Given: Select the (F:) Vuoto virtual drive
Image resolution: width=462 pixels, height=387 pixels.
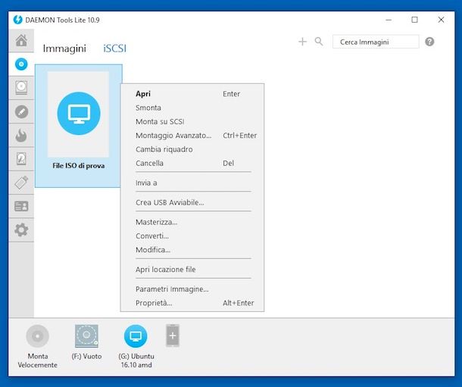Looking at the screenshot, I should point(86,336).
